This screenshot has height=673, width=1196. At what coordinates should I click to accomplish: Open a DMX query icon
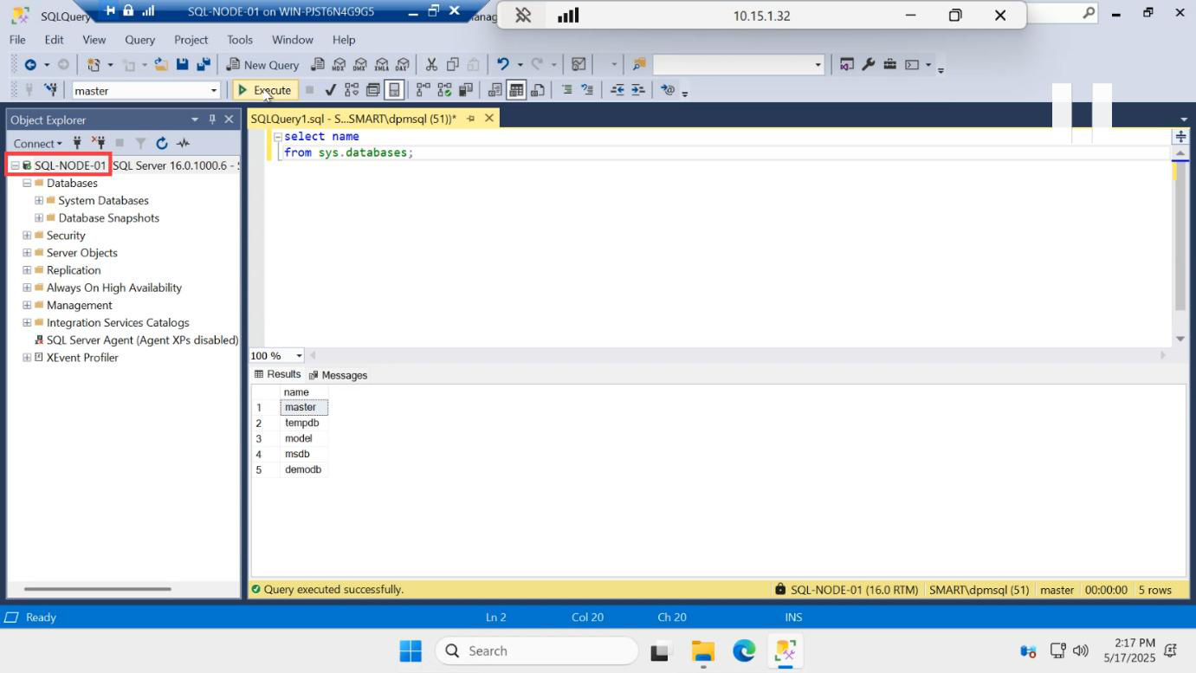(360, 64)
